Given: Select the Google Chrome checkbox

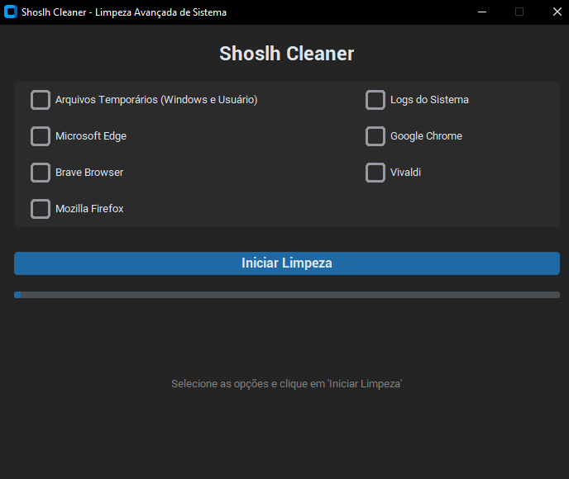Looking at the screenshot, I should coord(375,136).
